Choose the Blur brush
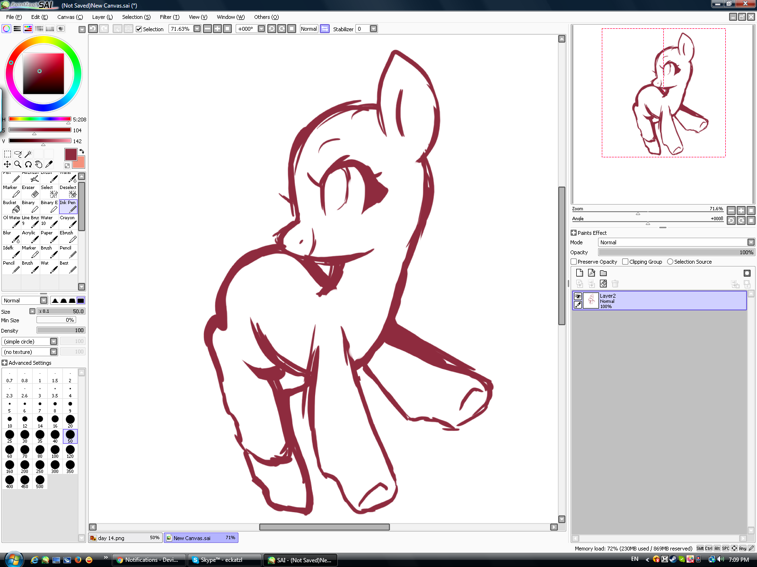This screenshot has width=757, height=567. pos(12,237)
